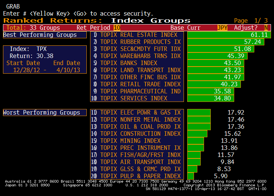Click the green bar showing 45.39

point(217,56)
